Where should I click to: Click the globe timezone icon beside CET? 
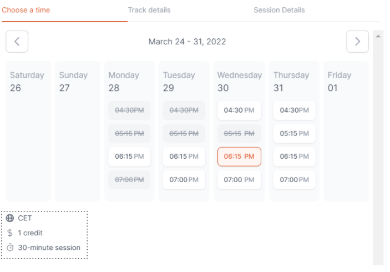click(x=10, y=218)
